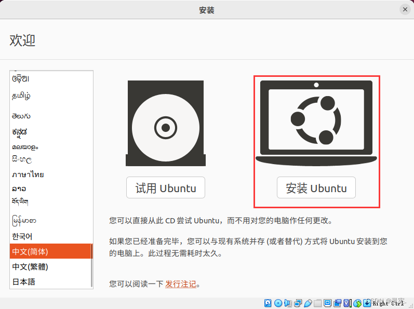
Task: Click the language list scrollbar thumb
Action: click(91, 265)
